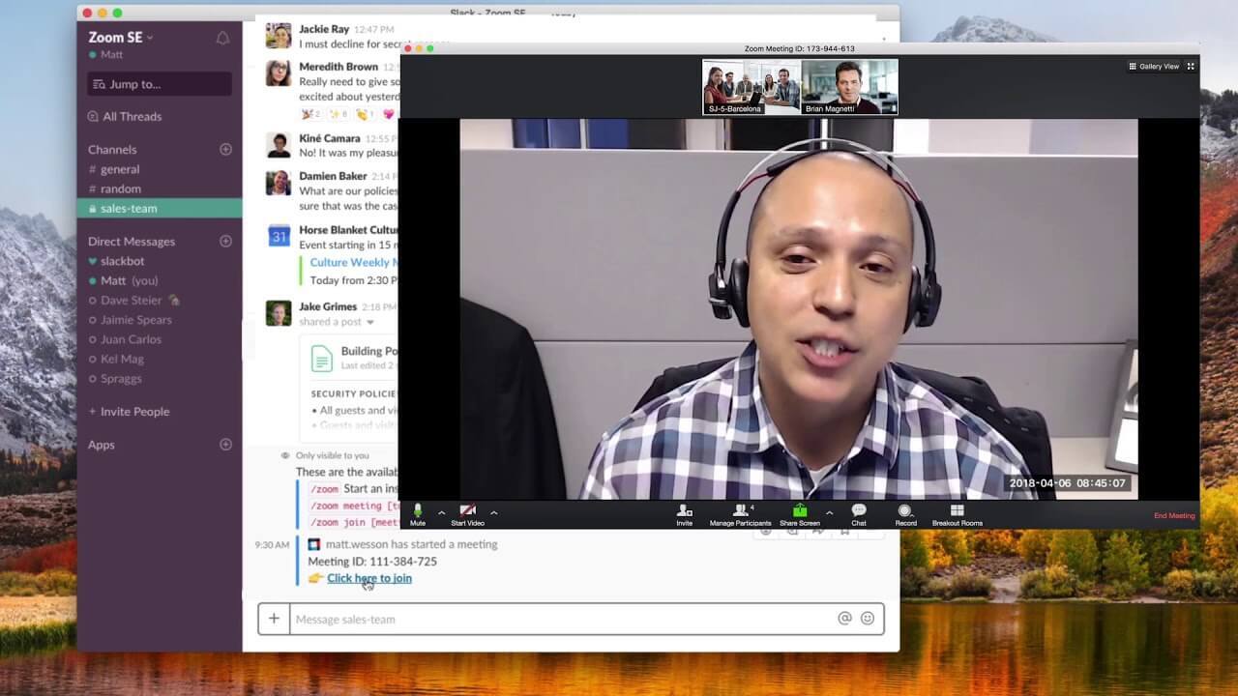Focus the Message sales-team input field
1238x696 pixels.
tap(561, 619)
